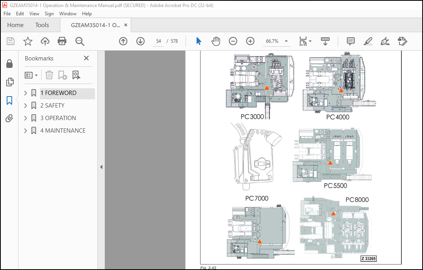Click the Z 33265 figure reference box
Viewport: 423px width, 270px height.
368,259
